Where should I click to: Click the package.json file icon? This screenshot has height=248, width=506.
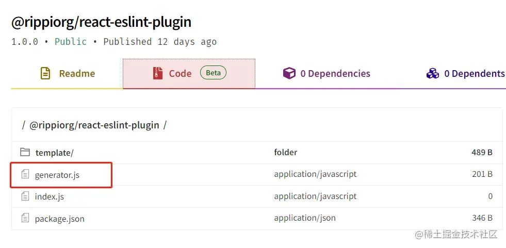25,218
